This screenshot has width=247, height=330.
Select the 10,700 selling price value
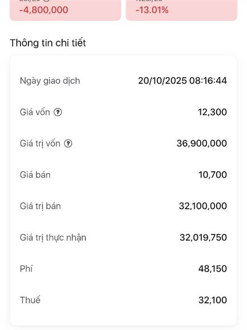tap(212, 174)
